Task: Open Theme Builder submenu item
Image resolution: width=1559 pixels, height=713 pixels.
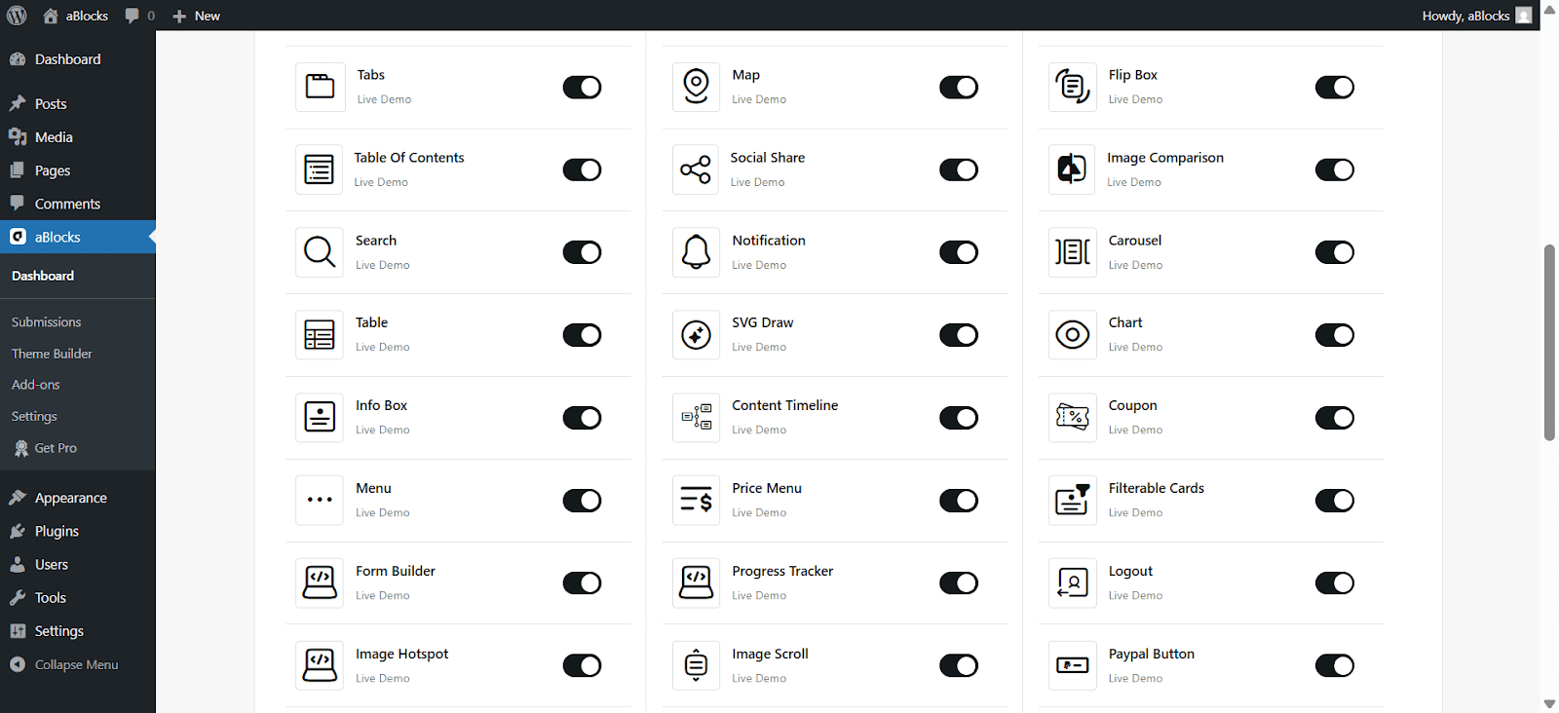Action: pos(52,354)
